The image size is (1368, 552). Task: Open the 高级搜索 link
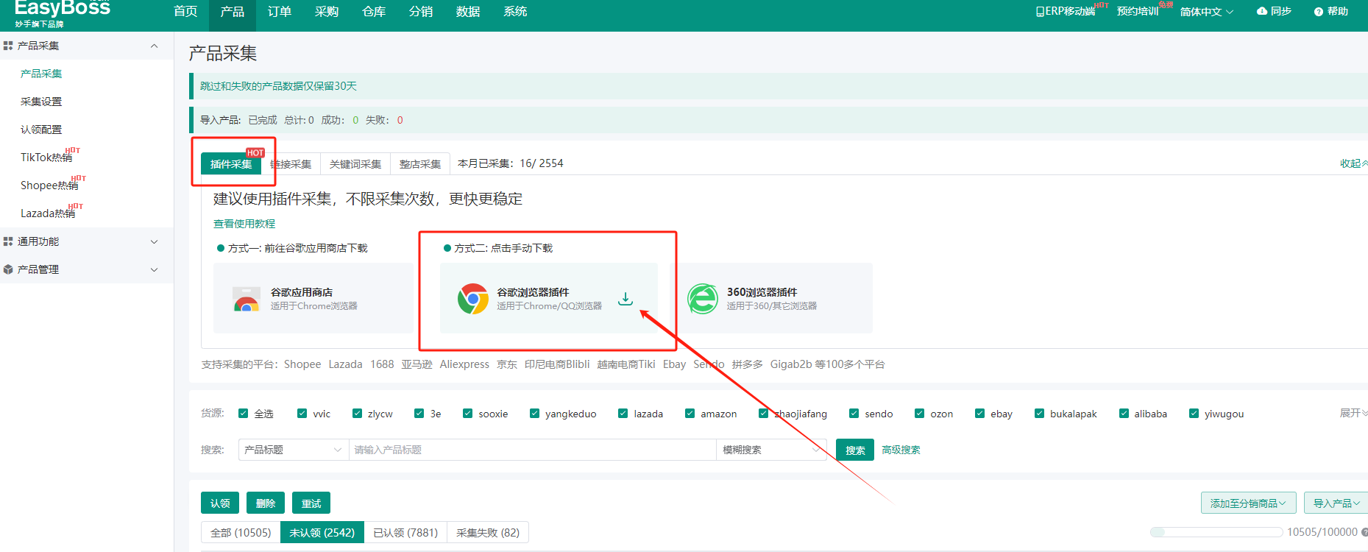tap(901, 450)
